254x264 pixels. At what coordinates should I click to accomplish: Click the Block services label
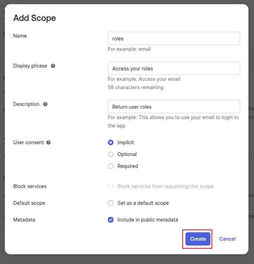[x=30, y=186]
